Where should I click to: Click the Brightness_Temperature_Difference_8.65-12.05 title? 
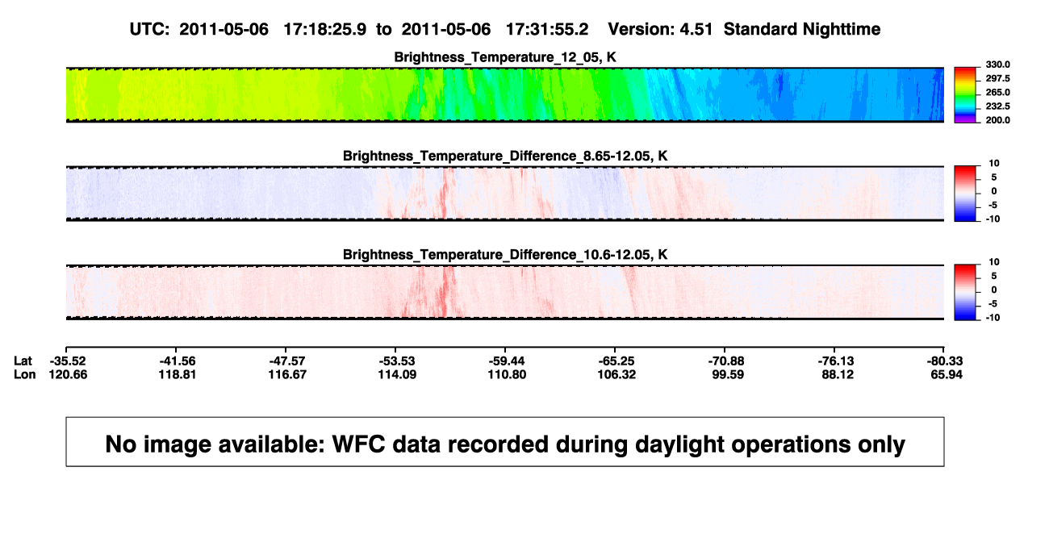[505, 156]
